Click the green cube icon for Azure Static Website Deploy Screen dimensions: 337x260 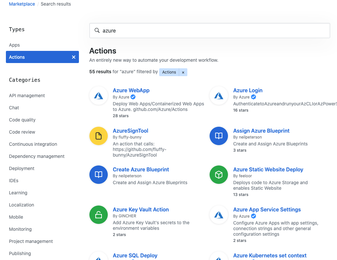pos(218,174)
